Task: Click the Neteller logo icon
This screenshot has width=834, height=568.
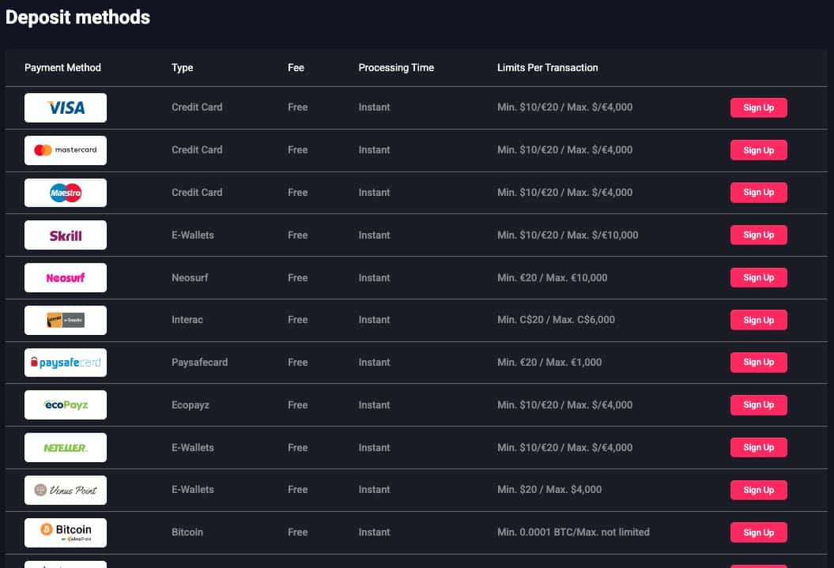Action: [x=66, y=448]
